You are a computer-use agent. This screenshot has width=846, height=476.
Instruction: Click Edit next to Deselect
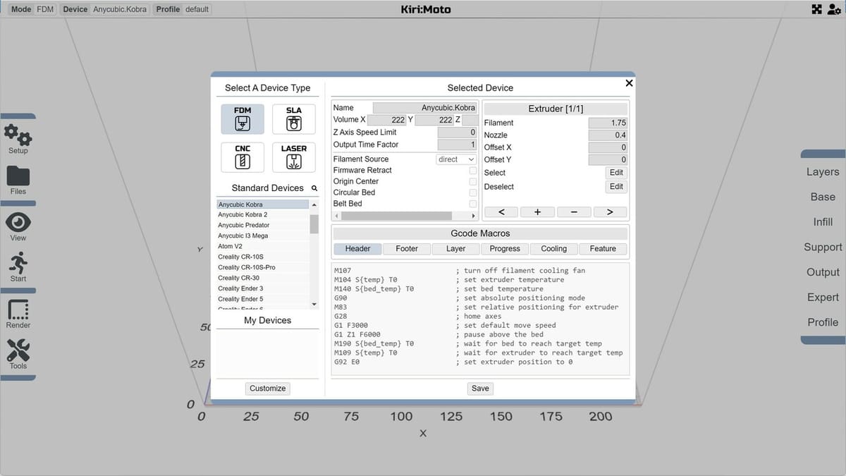click(x=616, y=187)
